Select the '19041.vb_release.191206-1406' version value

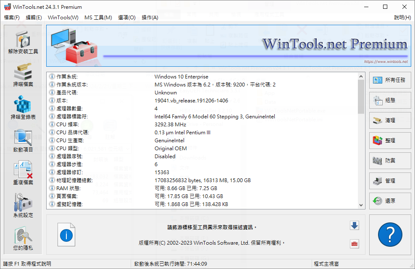[192, 101]
